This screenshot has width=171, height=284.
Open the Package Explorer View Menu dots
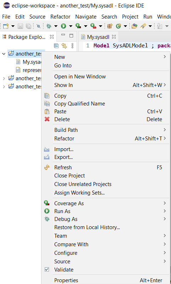(72, 46)
